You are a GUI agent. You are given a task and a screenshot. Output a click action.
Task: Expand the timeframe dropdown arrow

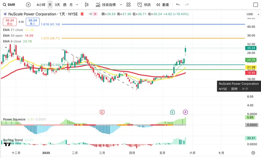77,5
